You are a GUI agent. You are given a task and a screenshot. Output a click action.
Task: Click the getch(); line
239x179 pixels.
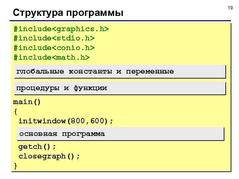click(37, 147)
